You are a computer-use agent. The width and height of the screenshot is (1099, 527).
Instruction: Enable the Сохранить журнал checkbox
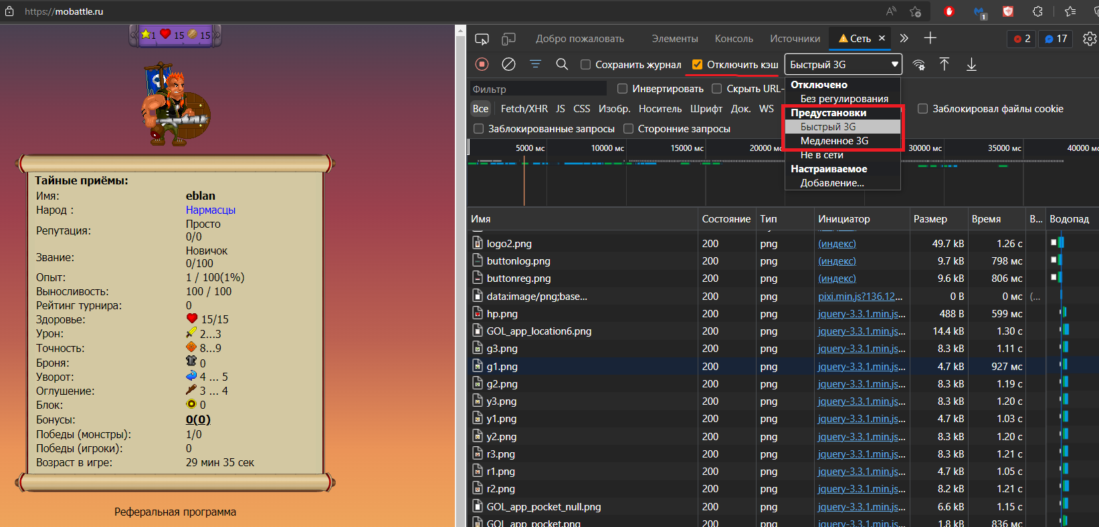point(586,65)
